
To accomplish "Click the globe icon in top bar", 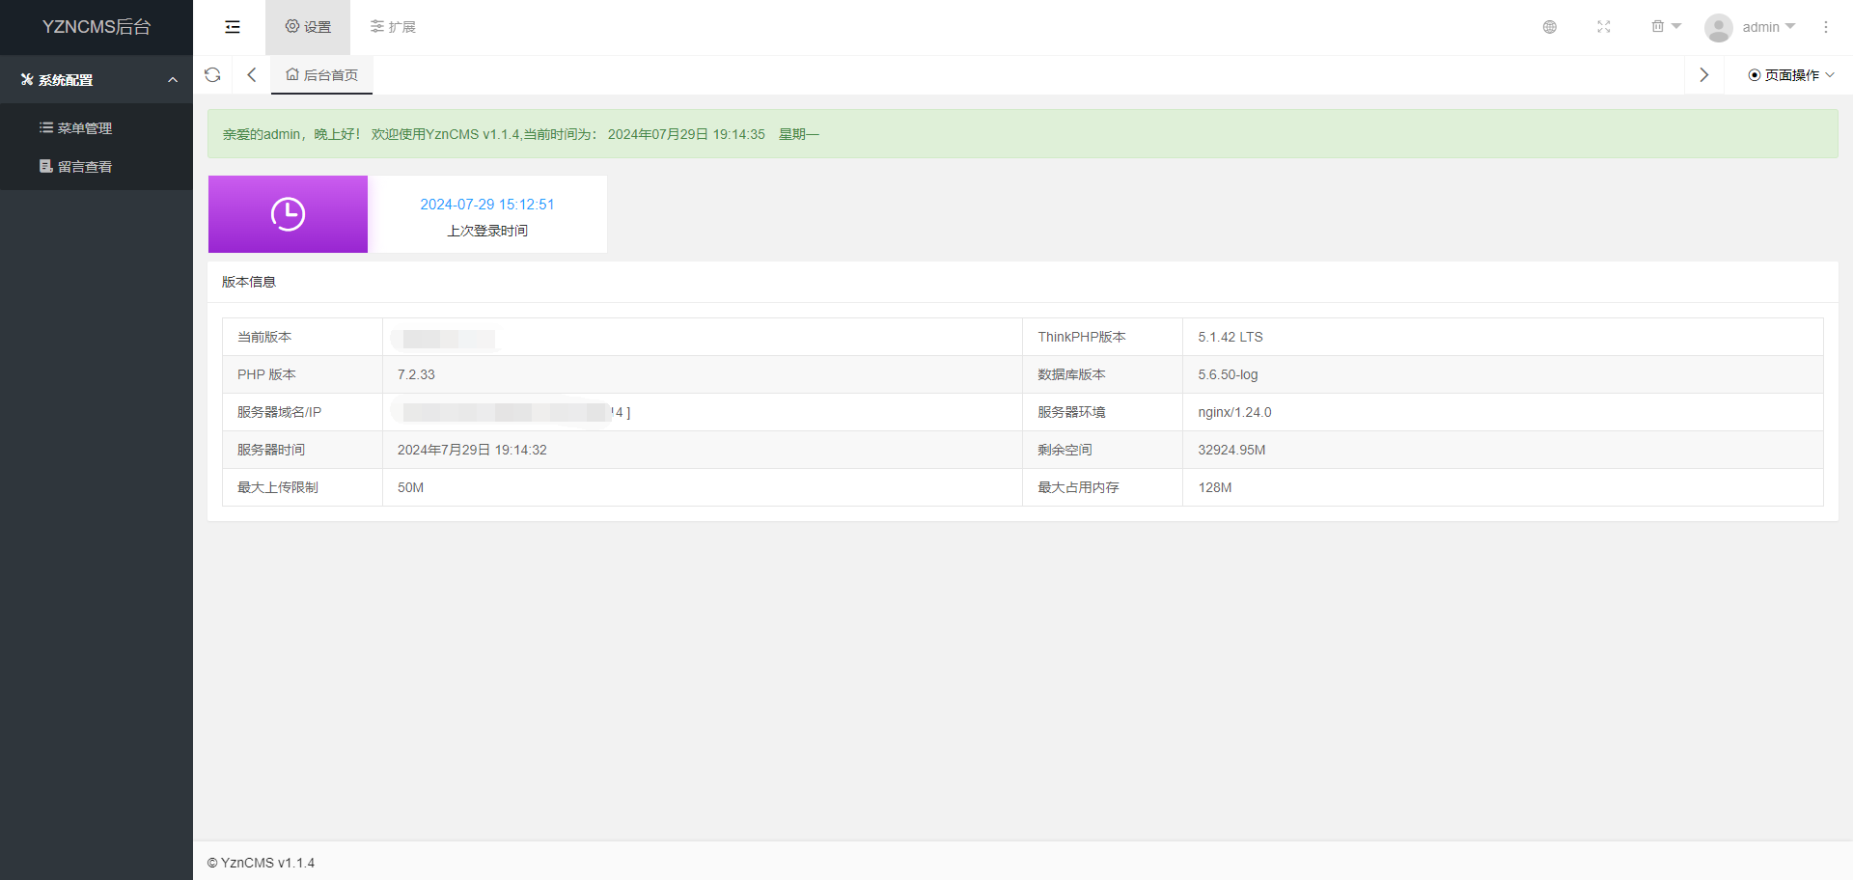I will pyautogui.click(x=1549, y=27).
